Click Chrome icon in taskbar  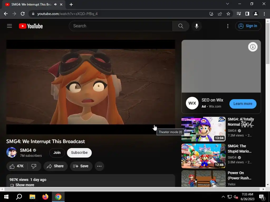click(58, 197)
